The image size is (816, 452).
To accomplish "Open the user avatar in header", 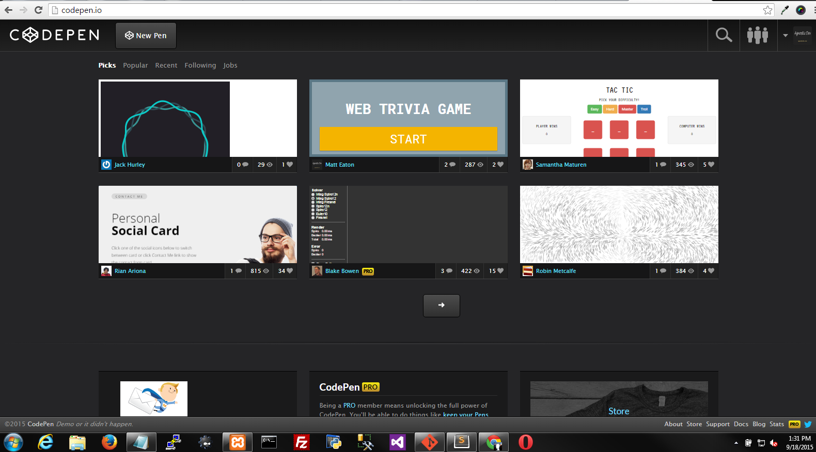I will (803, 35).
